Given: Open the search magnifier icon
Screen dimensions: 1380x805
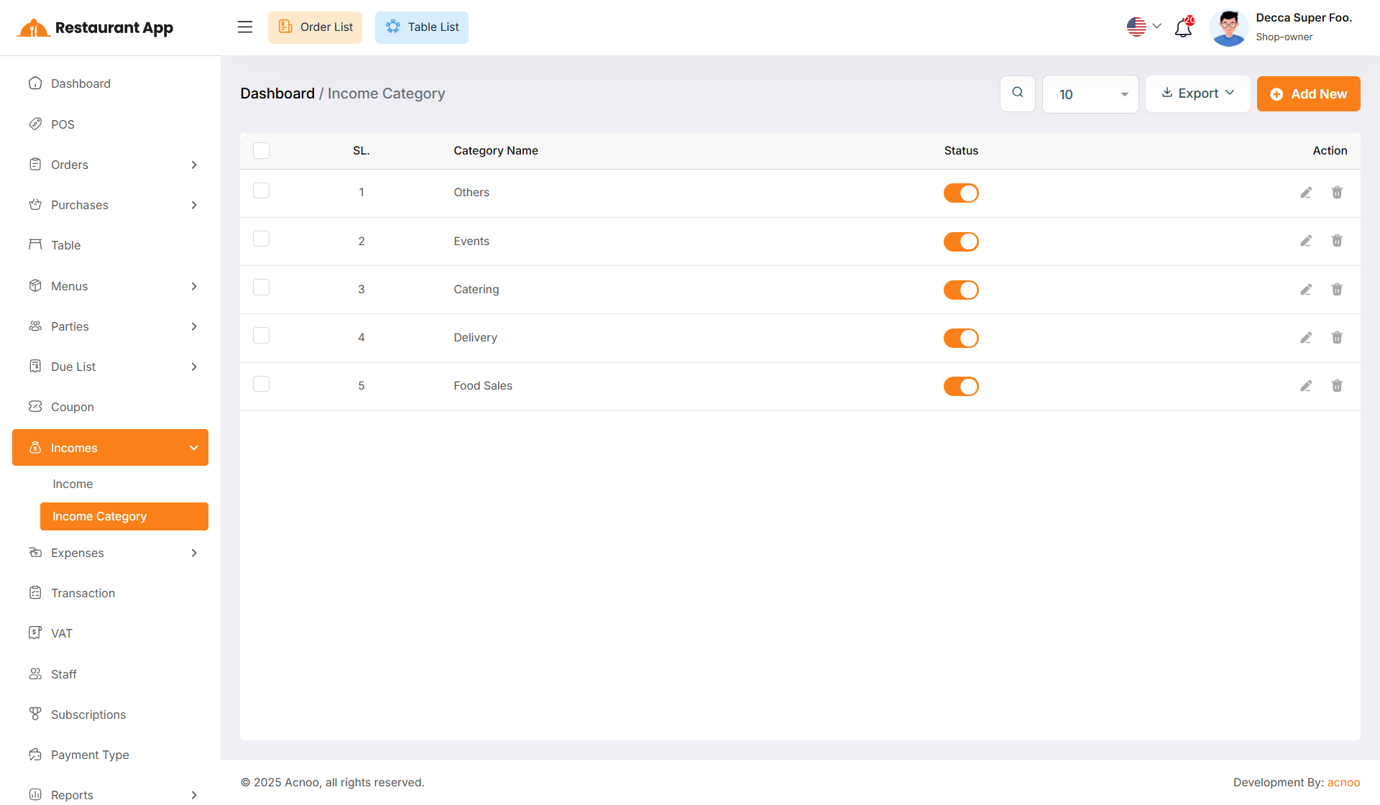Looking at the screenshot, I should pyautogui.click(x=1018, y=93).
